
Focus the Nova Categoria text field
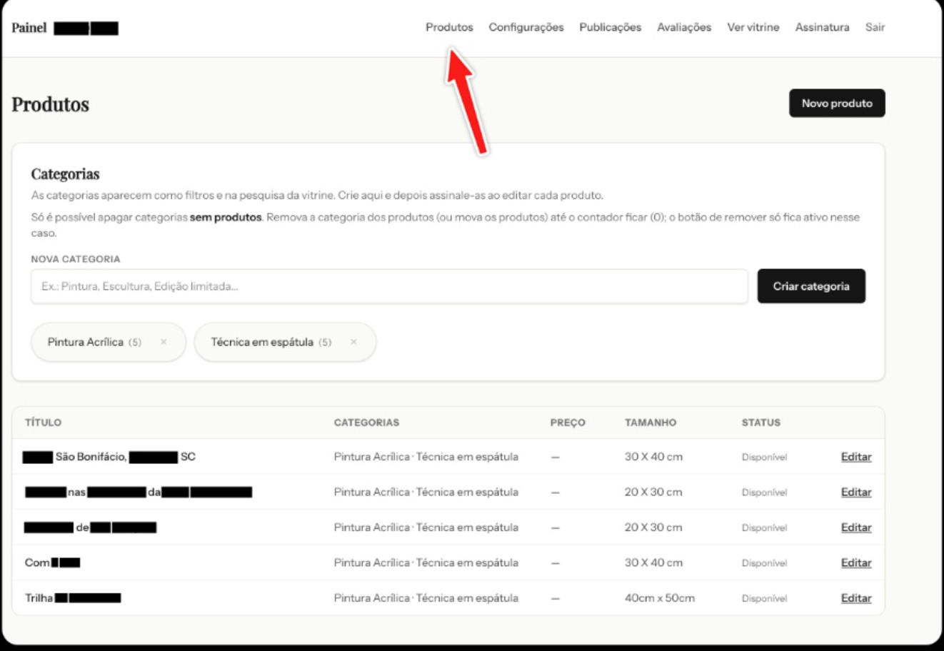389,286
